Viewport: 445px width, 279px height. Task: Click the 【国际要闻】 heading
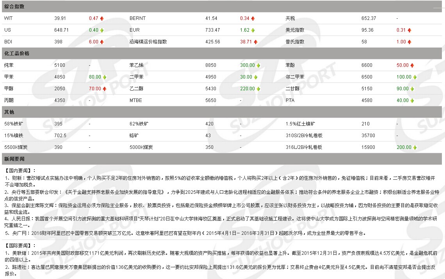click(x=20, y=245)
